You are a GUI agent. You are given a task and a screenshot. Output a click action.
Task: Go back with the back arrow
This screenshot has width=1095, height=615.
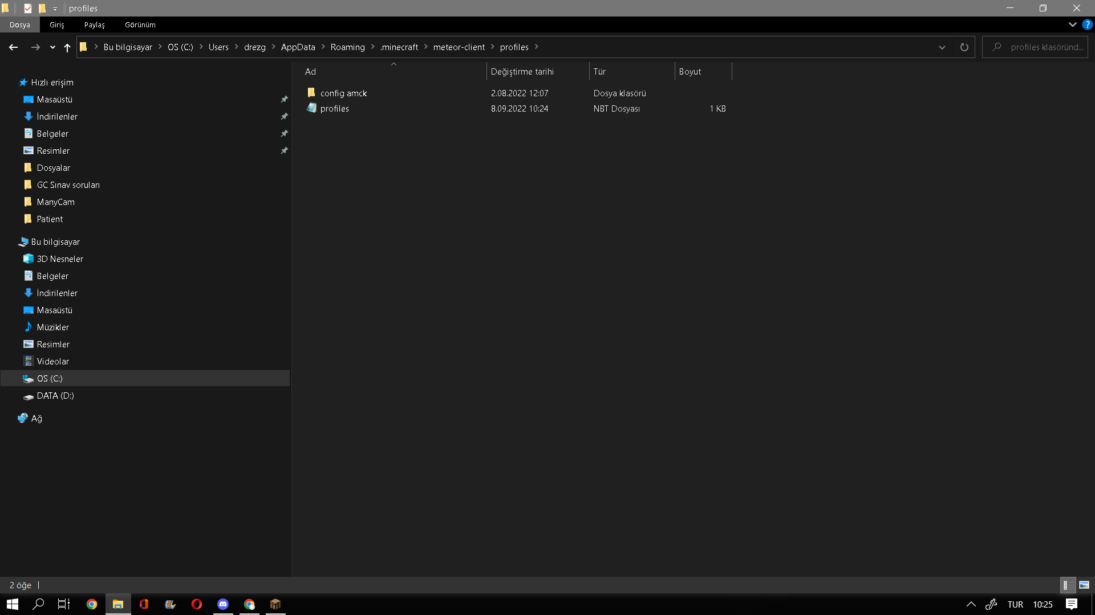(x=13, y=47)
